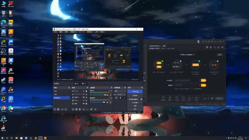The height and width of the screenshot is (140, 249).
Task: Mute the desktop audio channel in mixer
Action: coord(107,102)
